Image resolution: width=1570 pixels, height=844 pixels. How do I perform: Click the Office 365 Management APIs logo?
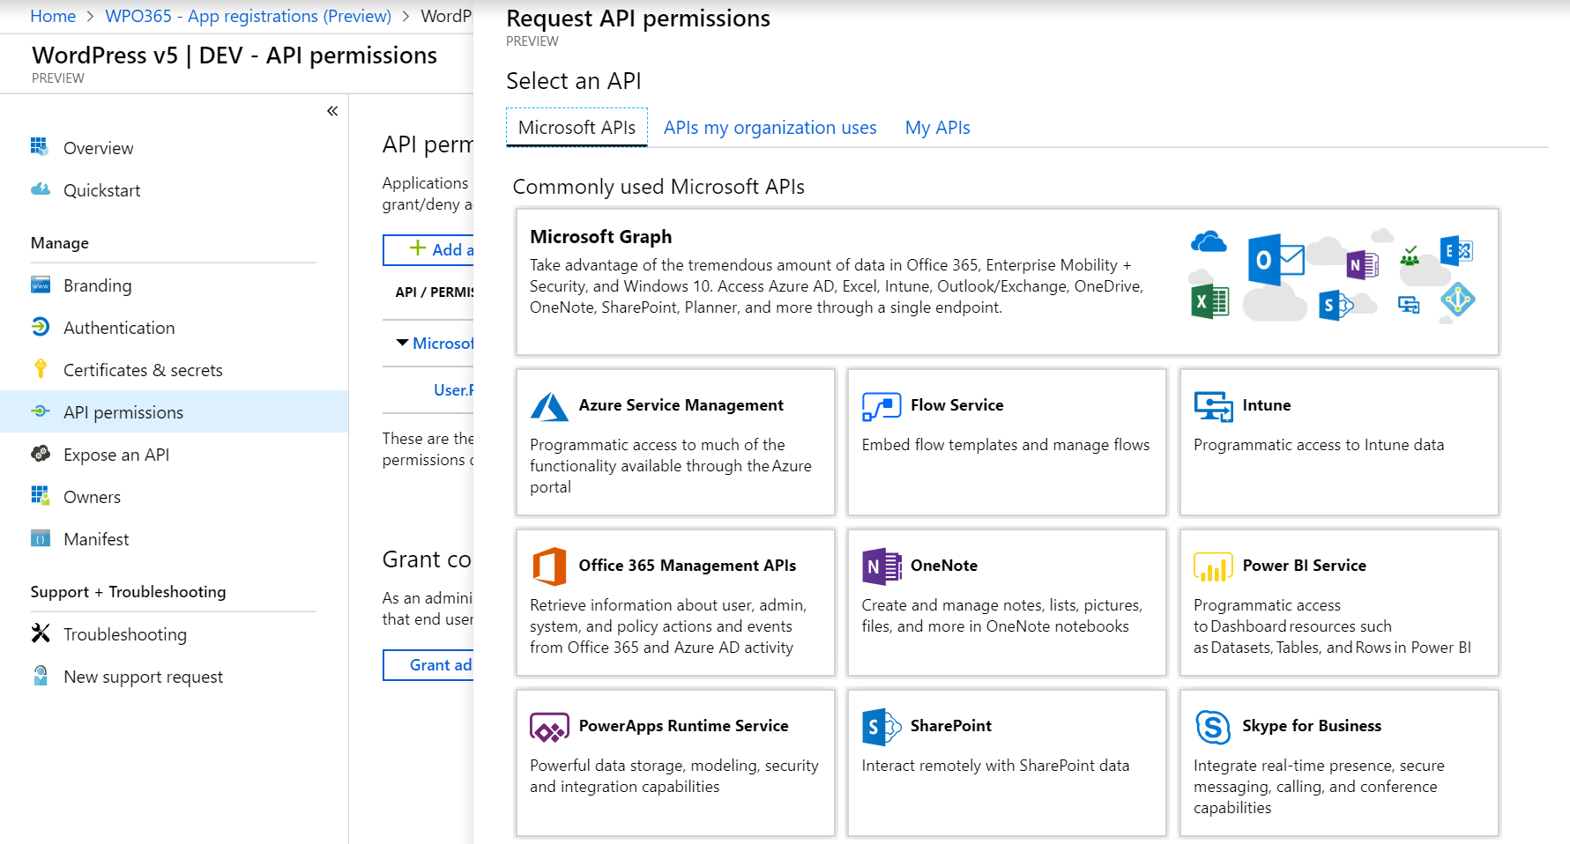[x=549, y=566]
